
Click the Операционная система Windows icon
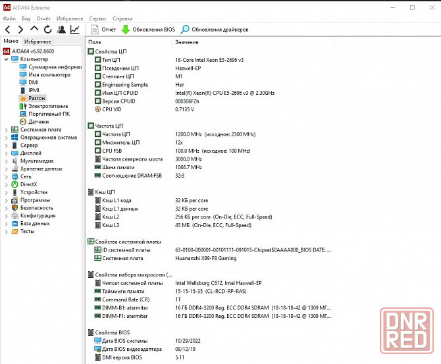pos(14,138)
